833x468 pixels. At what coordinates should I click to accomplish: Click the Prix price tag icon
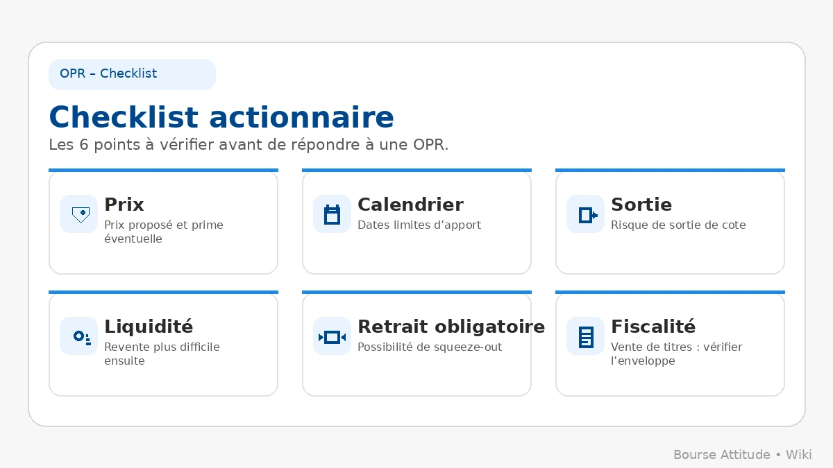(x=78, y=214)
